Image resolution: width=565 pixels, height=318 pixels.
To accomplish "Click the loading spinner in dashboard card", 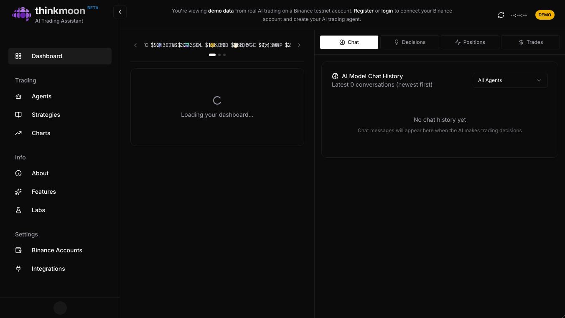I will coord(217,100).
